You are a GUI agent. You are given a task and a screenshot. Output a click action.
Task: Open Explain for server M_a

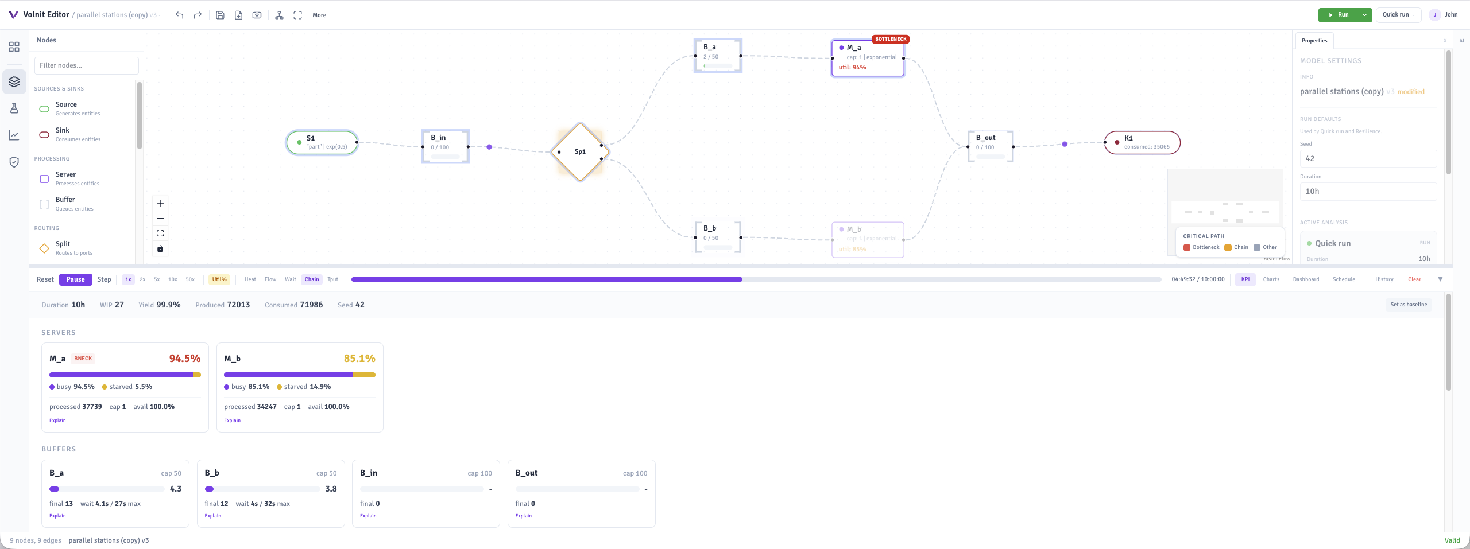pyautogui.click(x=57, y=420)
